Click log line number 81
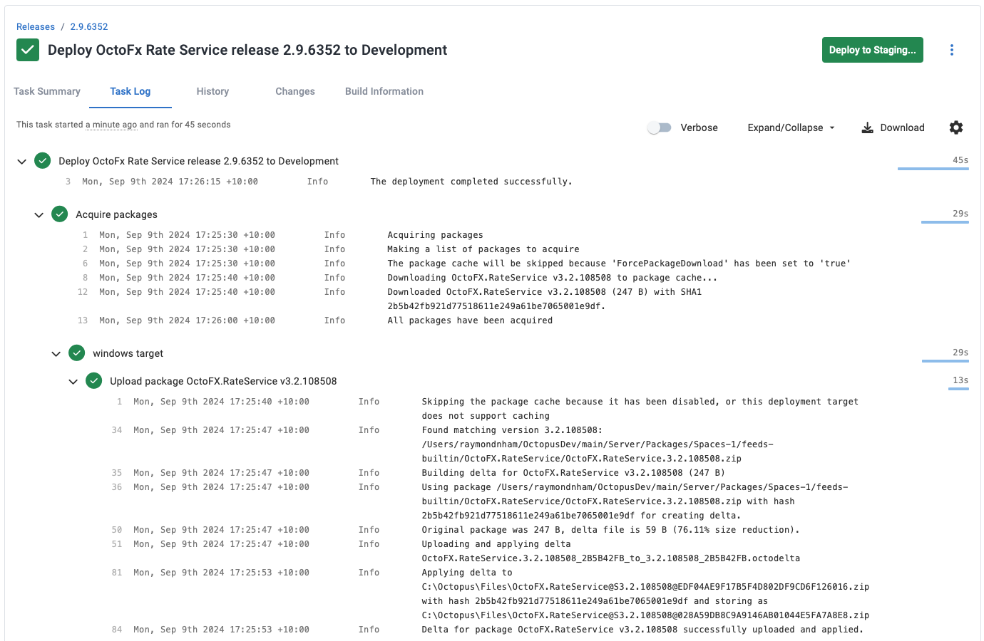The height and width of the screenshot is (641, 984). 117,573
